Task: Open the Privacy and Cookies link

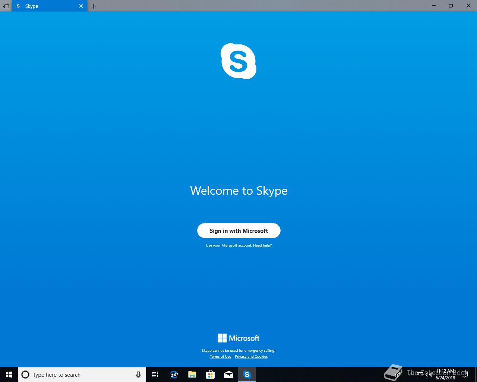Action: [251, 357]
